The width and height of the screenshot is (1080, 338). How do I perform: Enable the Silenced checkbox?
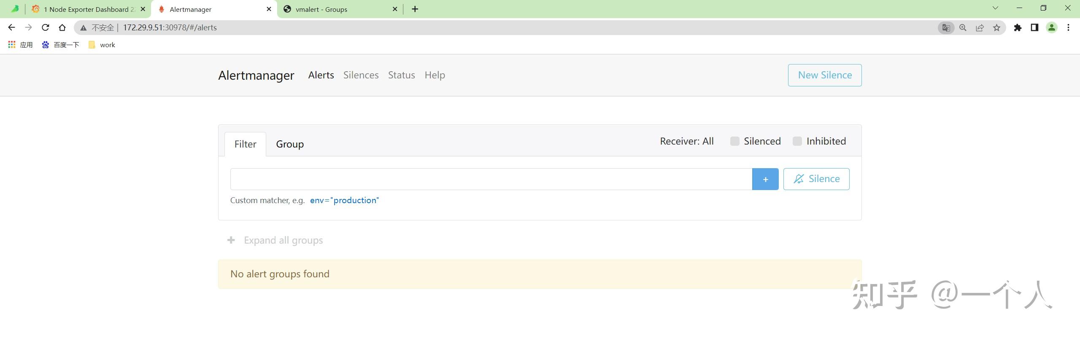pyautogui.click(x=735, y=141)
